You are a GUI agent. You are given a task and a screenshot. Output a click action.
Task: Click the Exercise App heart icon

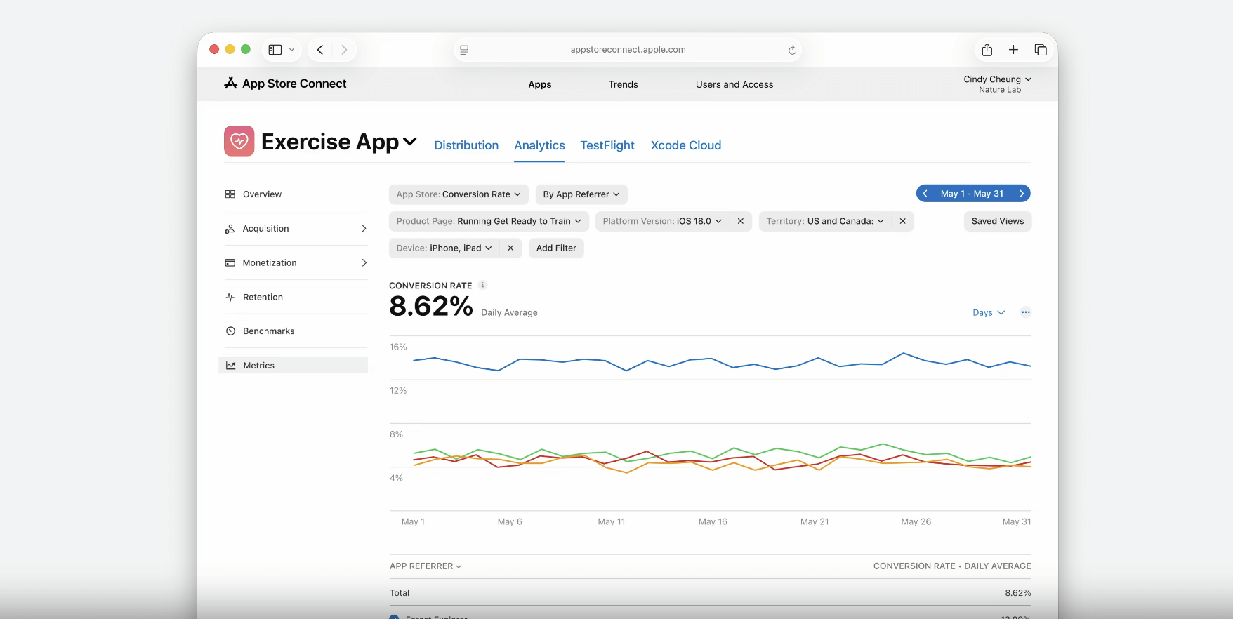pos(239,141)
